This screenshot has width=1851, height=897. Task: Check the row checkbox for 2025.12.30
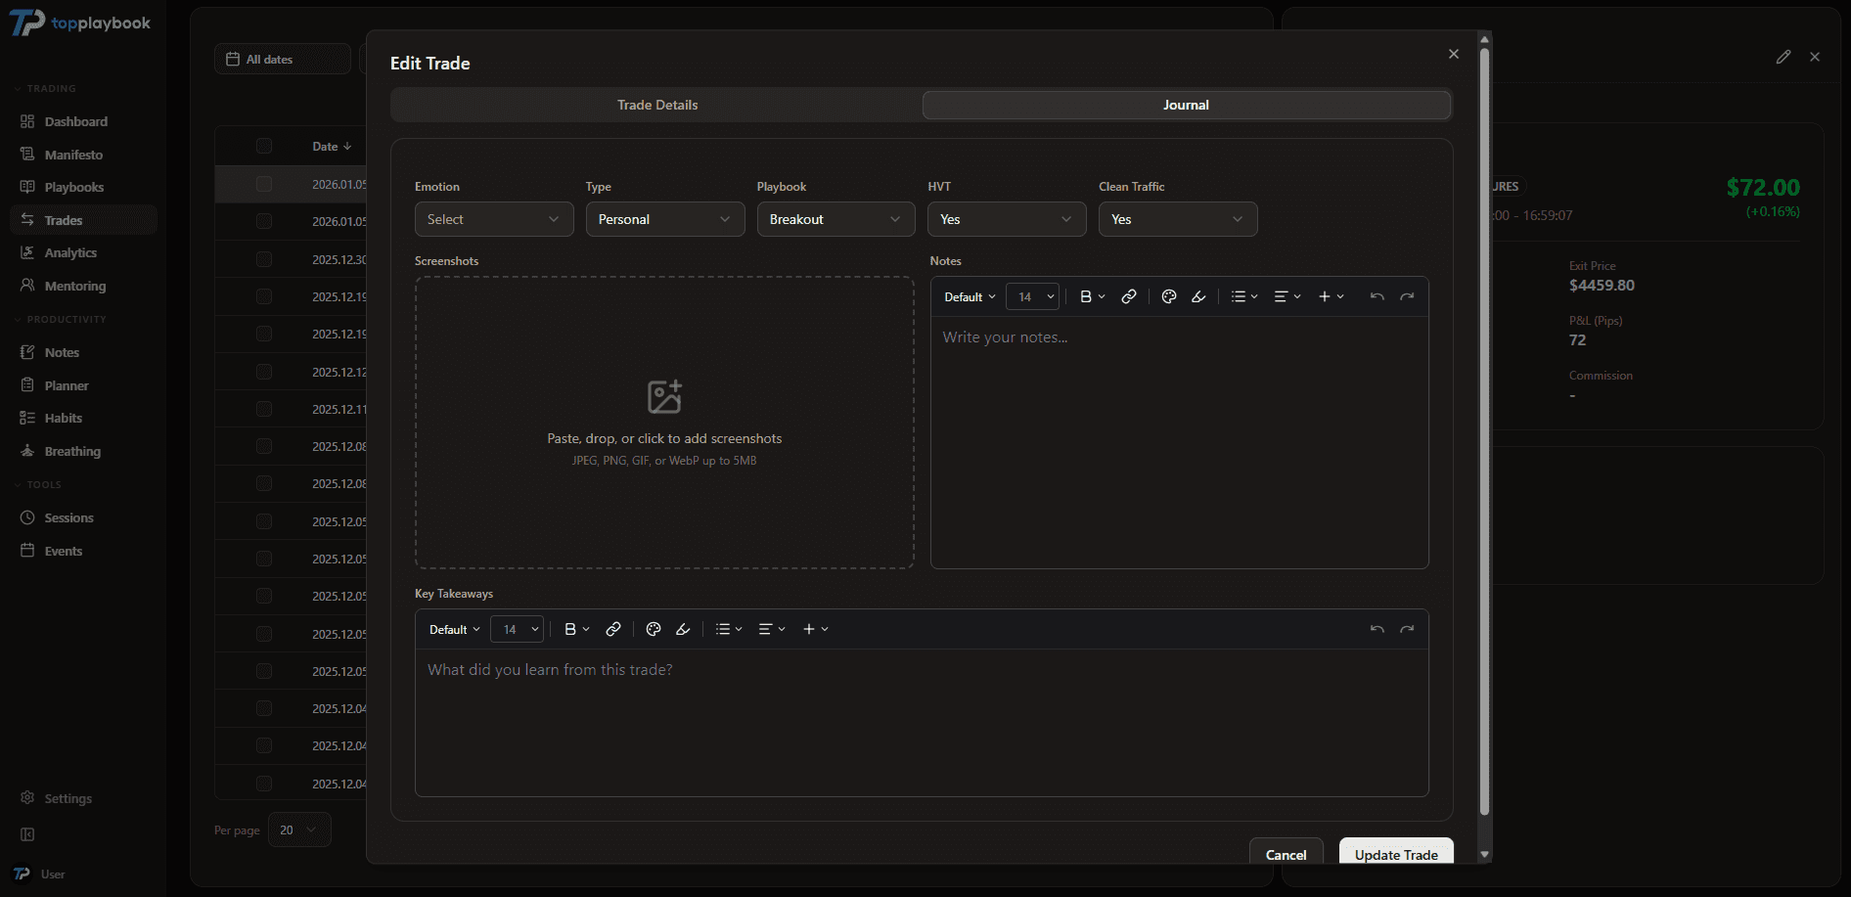pos(264,259)
